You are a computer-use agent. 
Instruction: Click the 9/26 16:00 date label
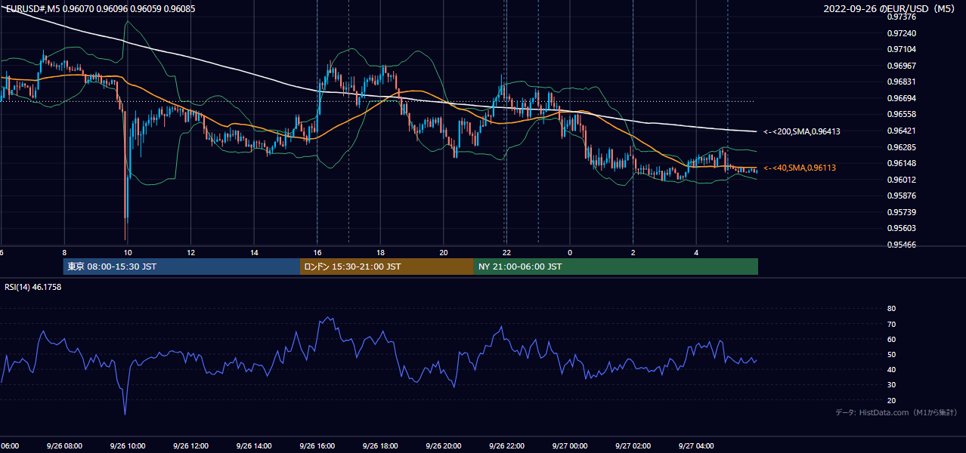pyautogui.click(x=317, y=446)
